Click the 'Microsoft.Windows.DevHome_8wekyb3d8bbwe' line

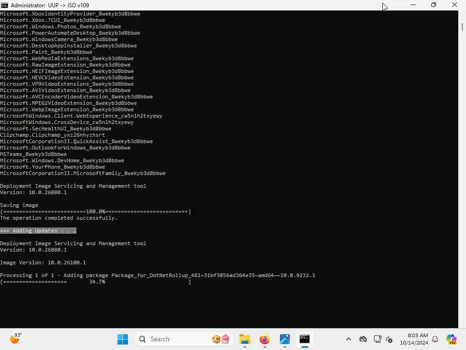[62, 161]
